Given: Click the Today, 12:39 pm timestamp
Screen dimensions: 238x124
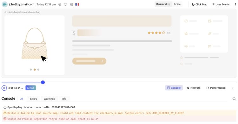Looking at the screenshot, I should coord(46,4).
